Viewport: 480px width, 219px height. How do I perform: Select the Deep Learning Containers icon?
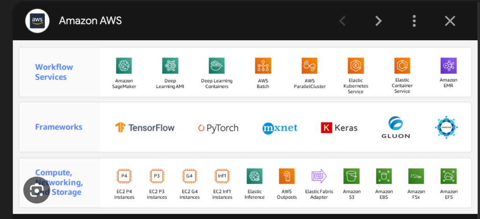pos(217,66)
